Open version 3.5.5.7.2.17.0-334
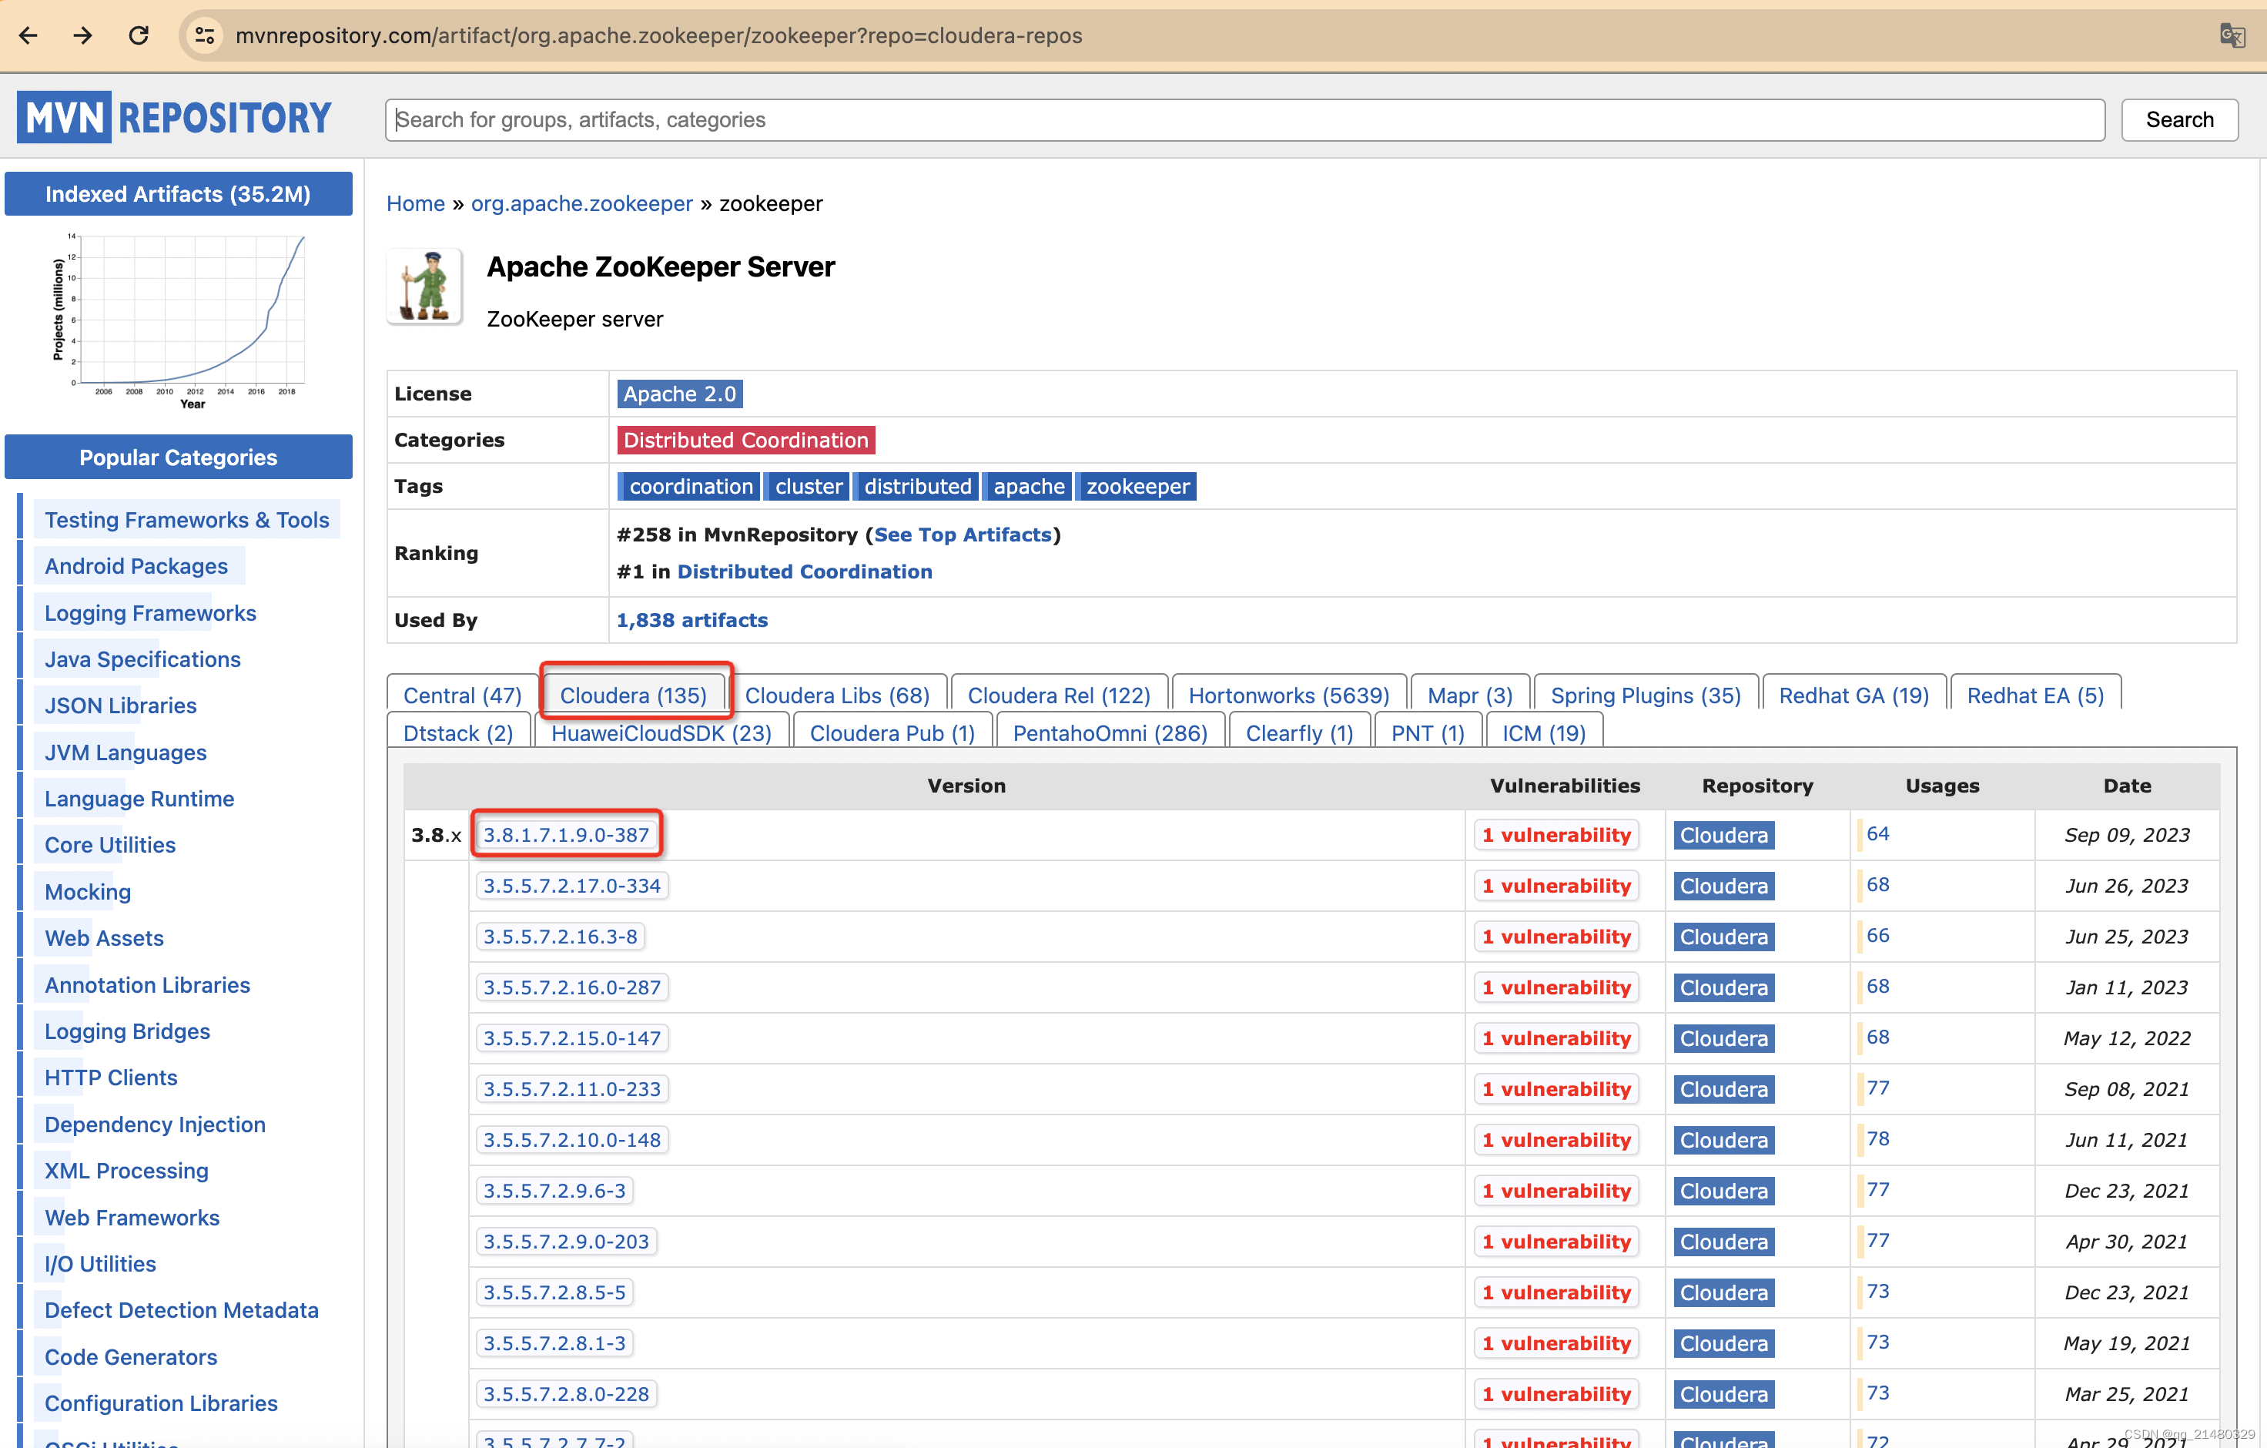The width and height of the screenshot is (2267, 1448). 571,885
